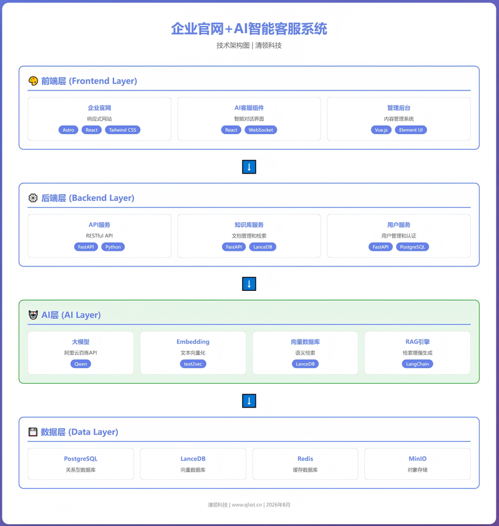The image size is (499, 526).
Task: Click the LangChain tag
Action: (x=417, y=364)
